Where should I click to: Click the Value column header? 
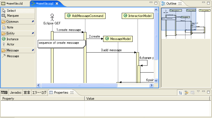147,99
